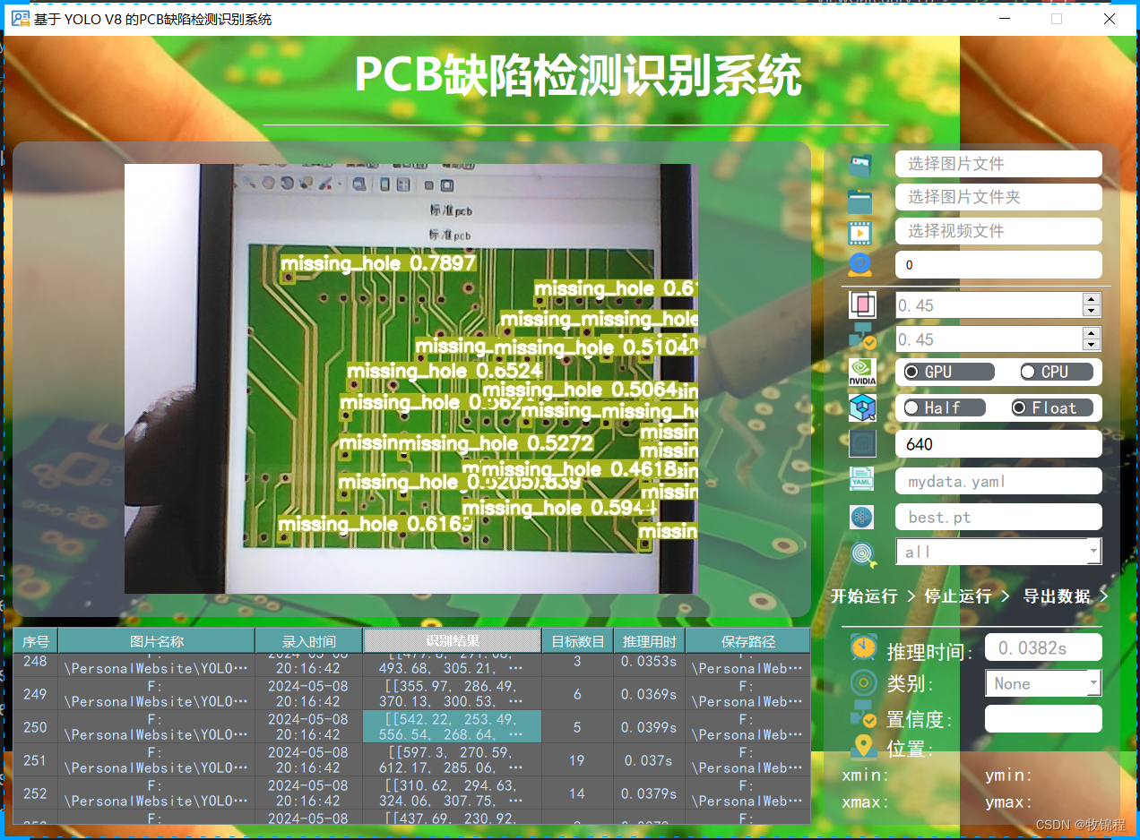1140x840 pixels.
Task: Select row number 252 in table
Action: tap(36, 793)
